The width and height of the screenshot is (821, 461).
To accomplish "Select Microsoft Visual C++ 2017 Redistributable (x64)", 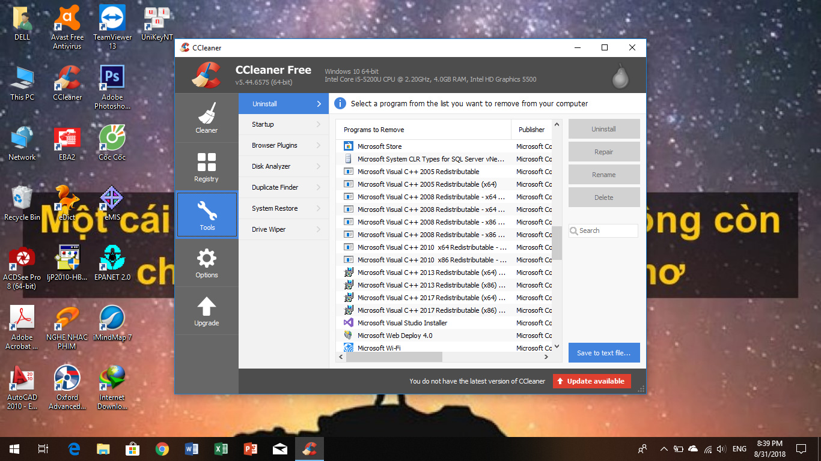I will pos(444,298).
